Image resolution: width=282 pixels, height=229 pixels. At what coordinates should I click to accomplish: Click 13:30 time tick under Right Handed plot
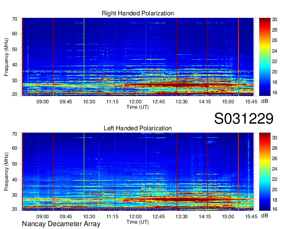click(182, 102)
